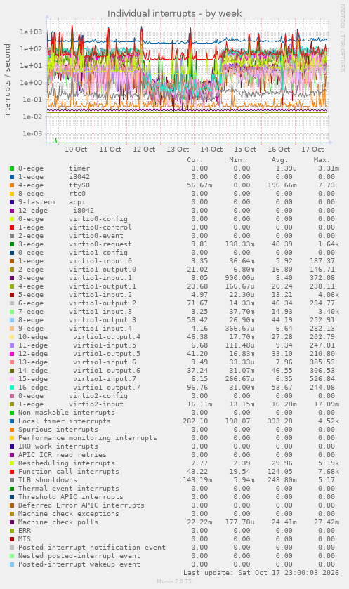349x589 pixels.
Task: Click Rescheduling max value '5.19k'
Action: pyautogui.click(x=329, y=463)
